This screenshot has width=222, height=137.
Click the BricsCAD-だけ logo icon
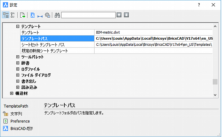pos(6,128)
